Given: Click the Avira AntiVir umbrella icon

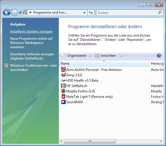Looking at the screenshot, I should coord(63,70).
